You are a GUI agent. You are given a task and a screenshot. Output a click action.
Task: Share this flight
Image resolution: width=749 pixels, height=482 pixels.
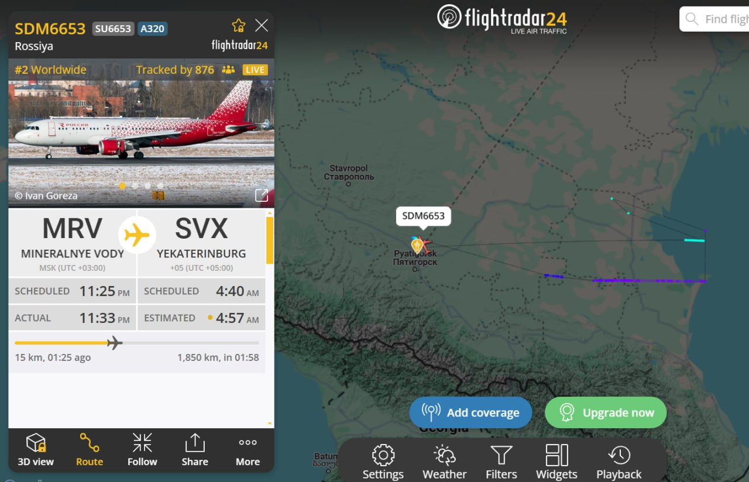coord(195,449)
